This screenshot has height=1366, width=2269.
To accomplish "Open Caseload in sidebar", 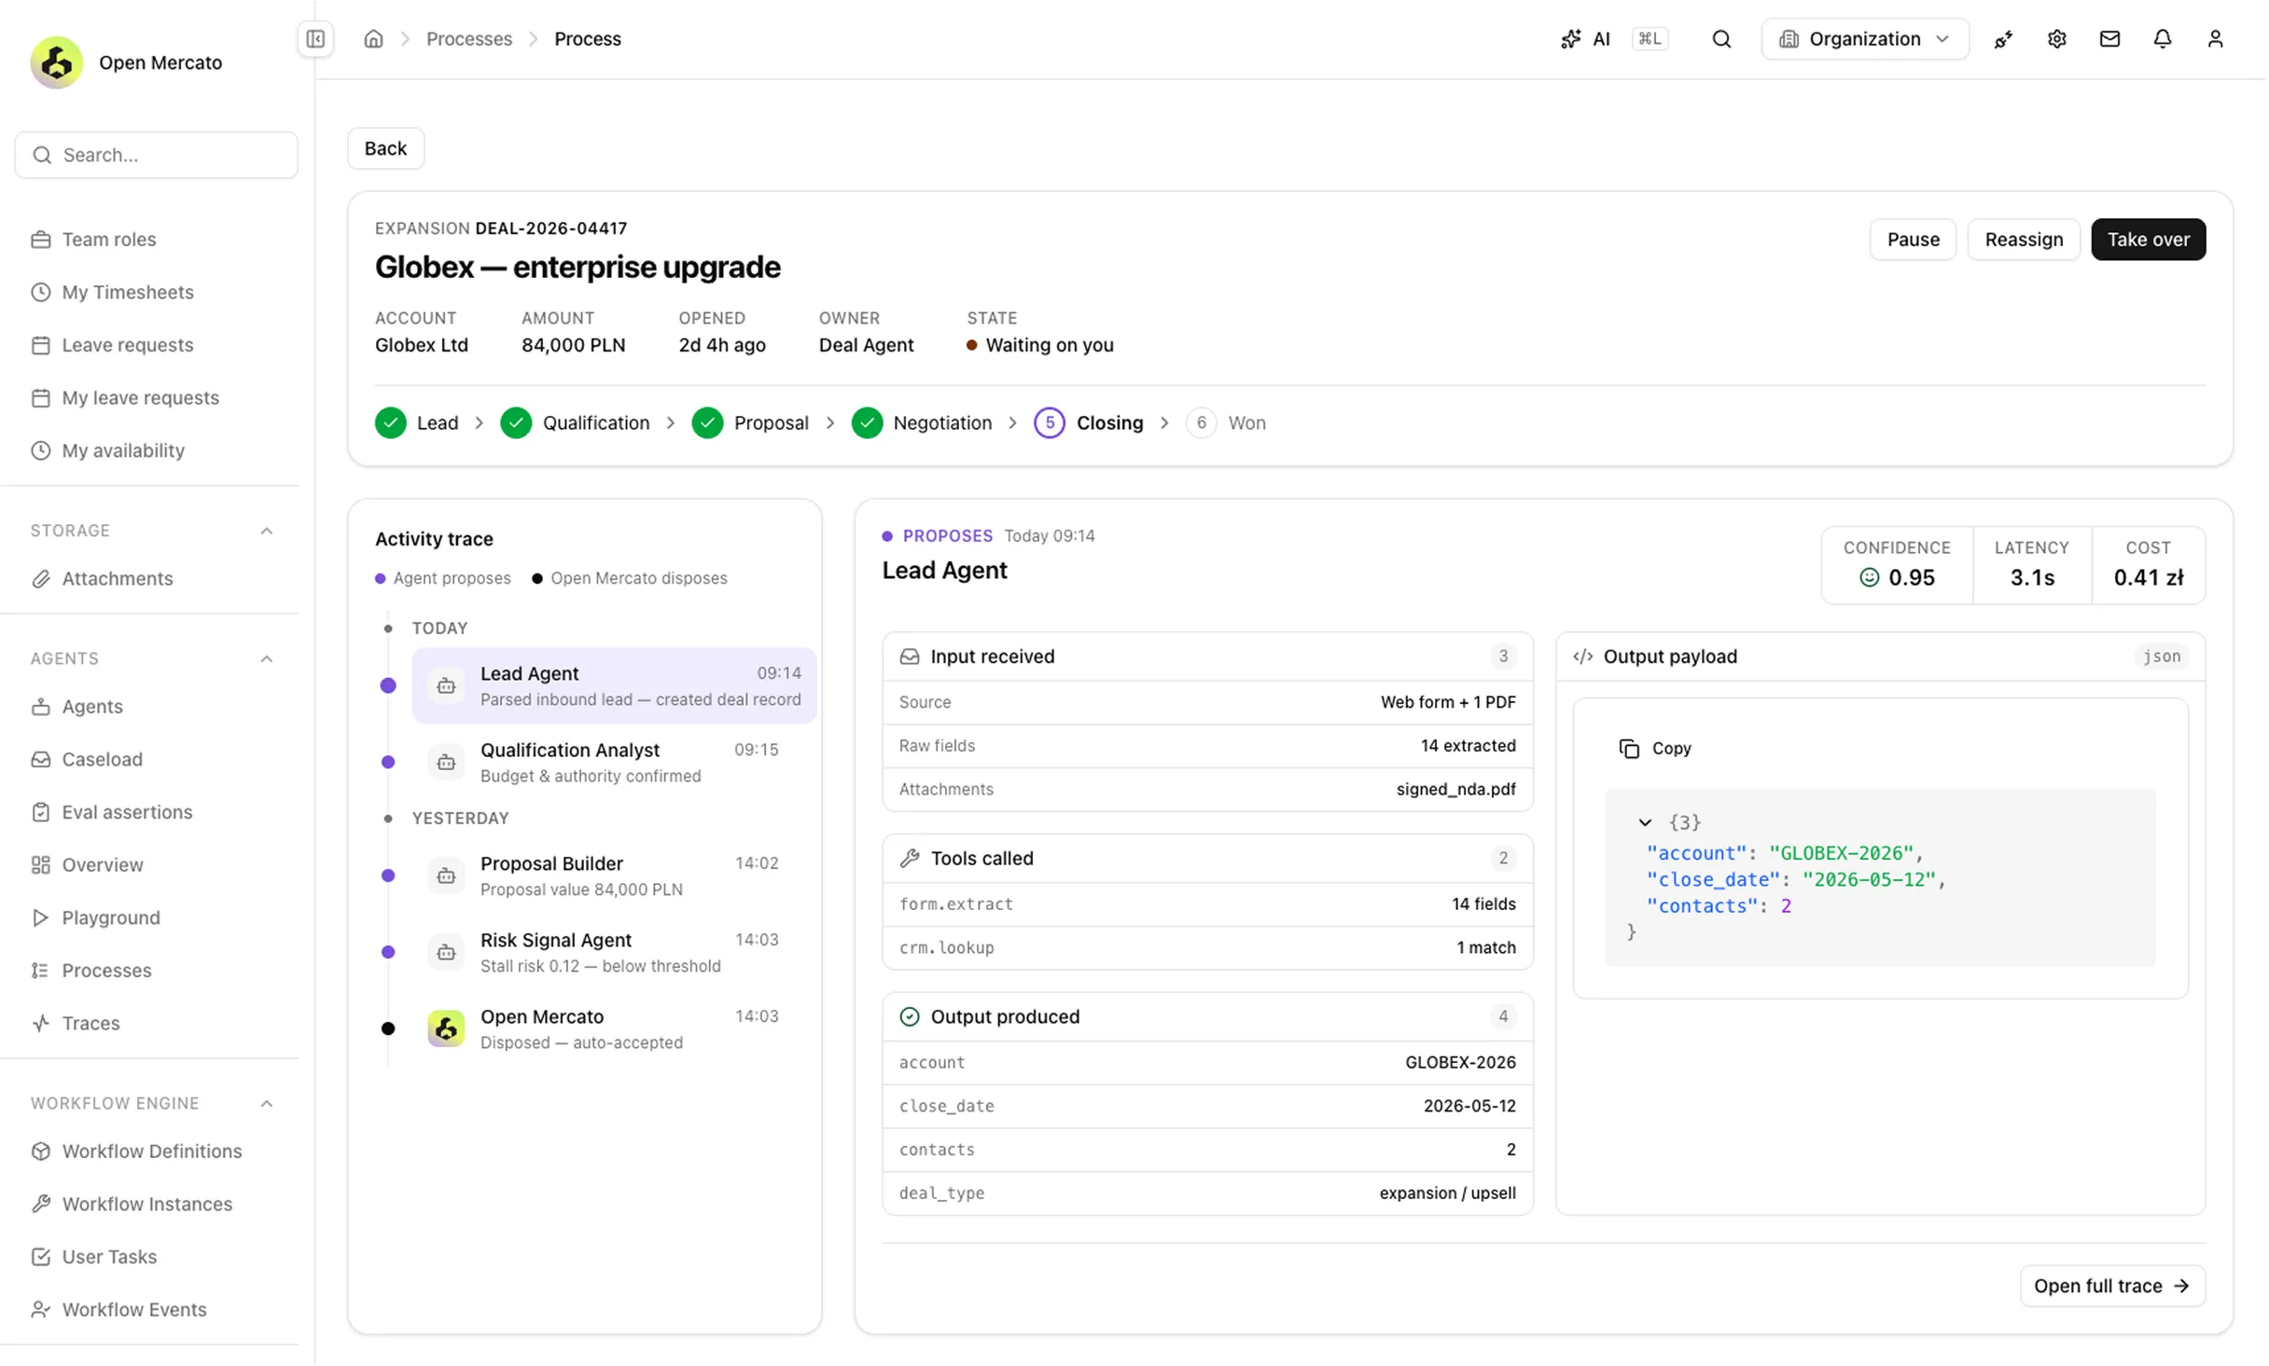I will [x=102, y=759].
